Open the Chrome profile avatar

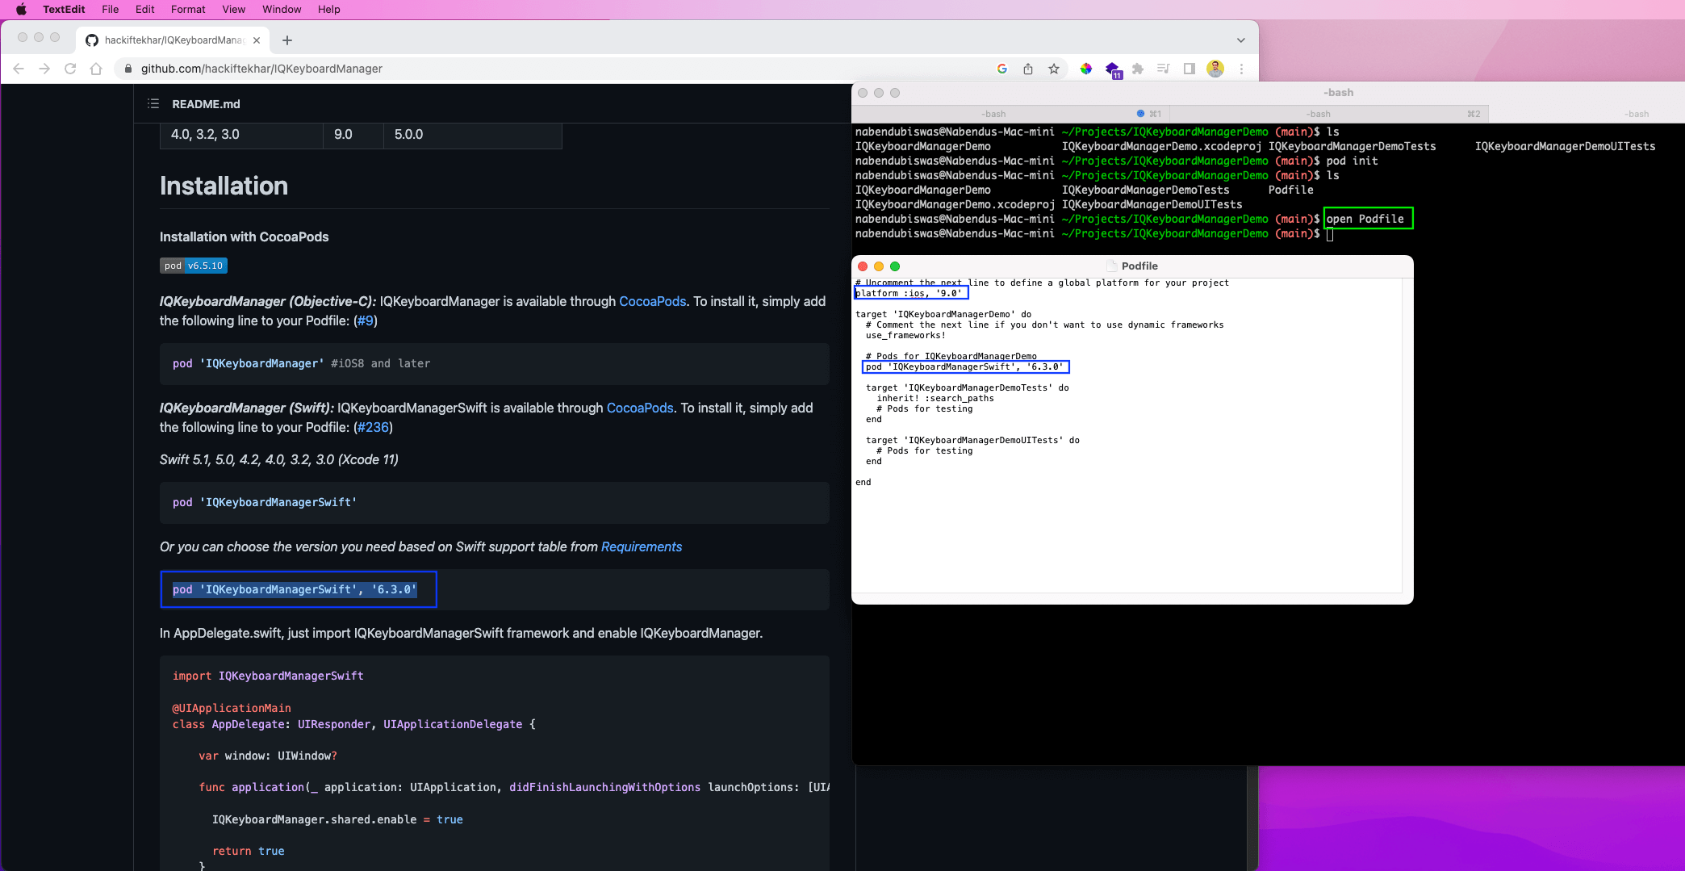1215,69
